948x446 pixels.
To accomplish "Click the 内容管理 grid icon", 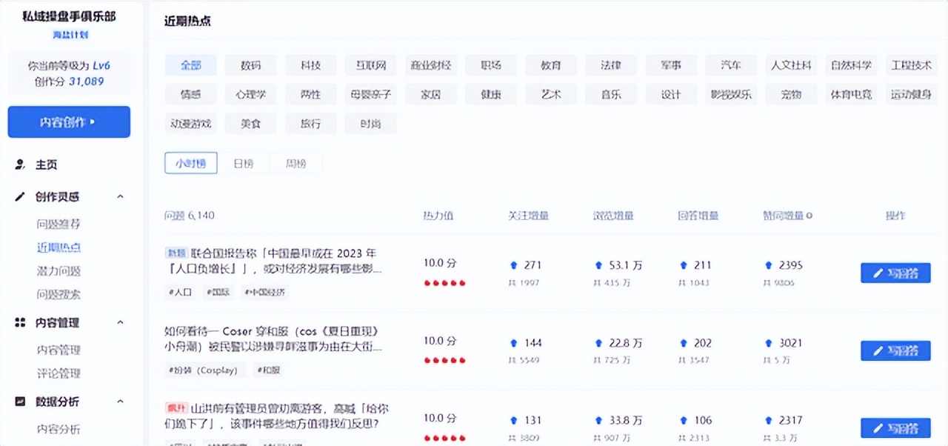I will tap(21, 322).
